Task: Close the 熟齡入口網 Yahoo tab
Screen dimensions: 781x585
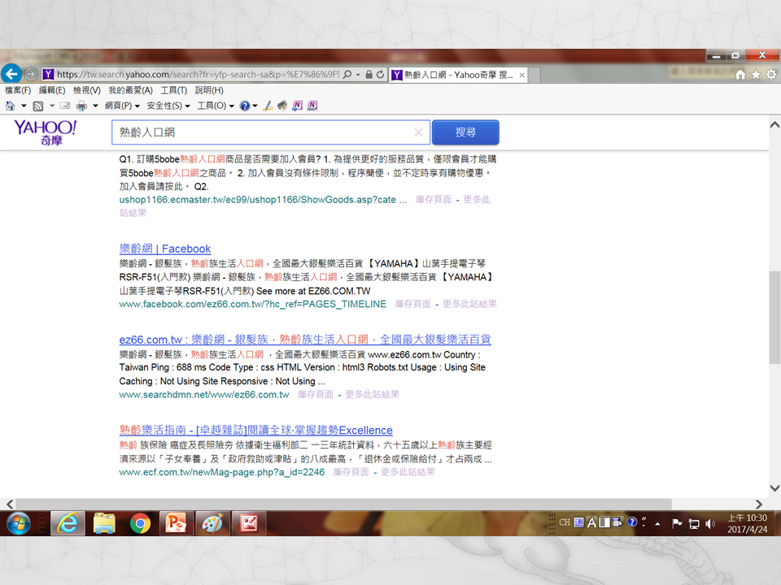Action: tap(521, 75)
